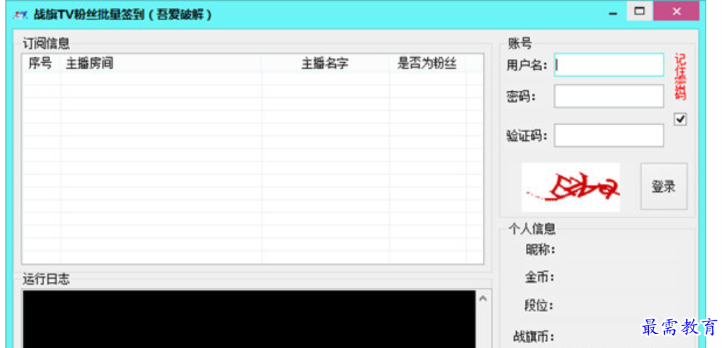Click the 金币 label
723x348 pixels.
[x=539, y=277]
